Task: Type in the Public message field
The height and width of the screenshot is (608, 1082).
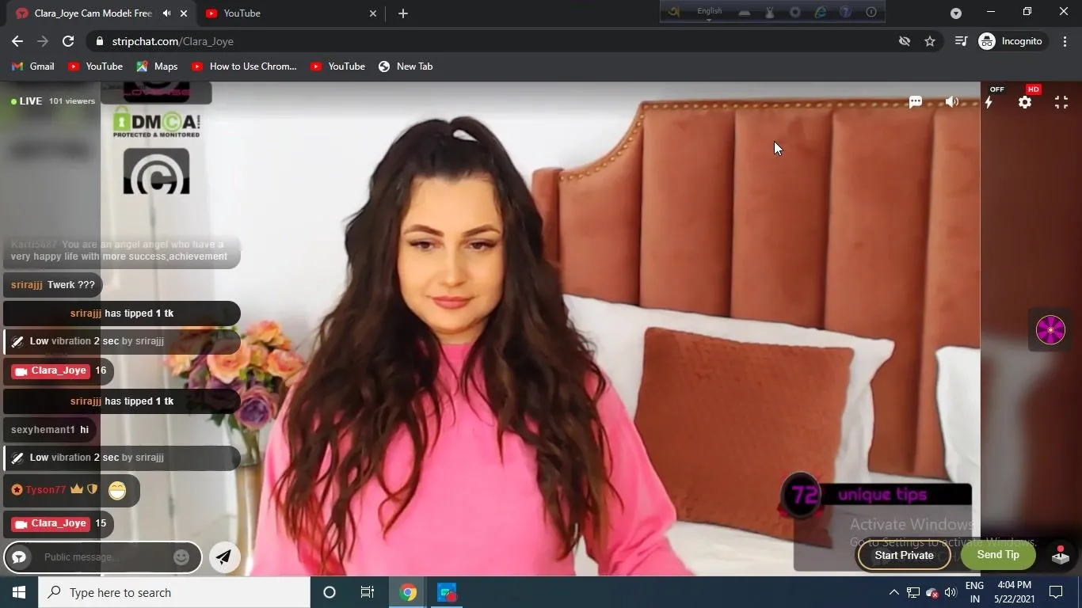Action: 103,557
